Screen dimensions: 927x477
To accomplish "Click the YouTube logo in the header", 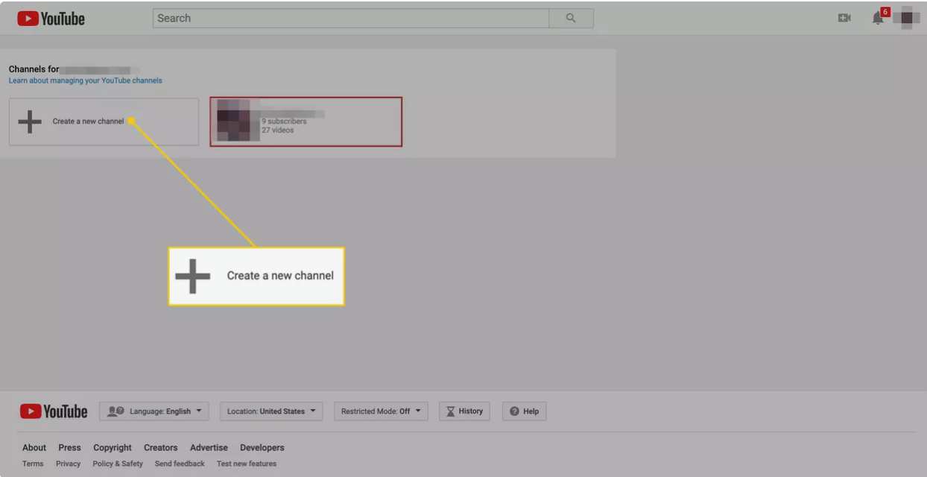I will click(x=51, y=19).
